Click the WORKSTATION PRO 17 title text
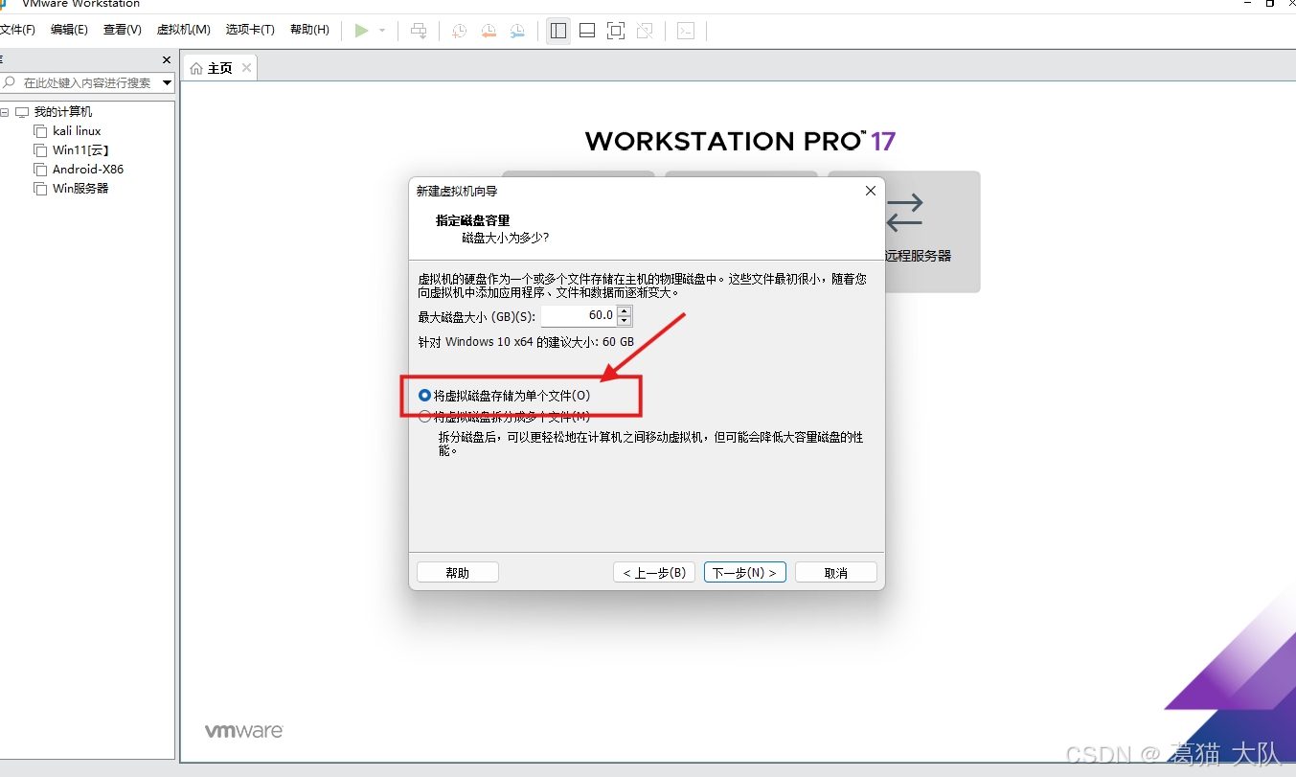Image resolution: width=1296 pixels, height=777 pixels. [x=740, y=141]
